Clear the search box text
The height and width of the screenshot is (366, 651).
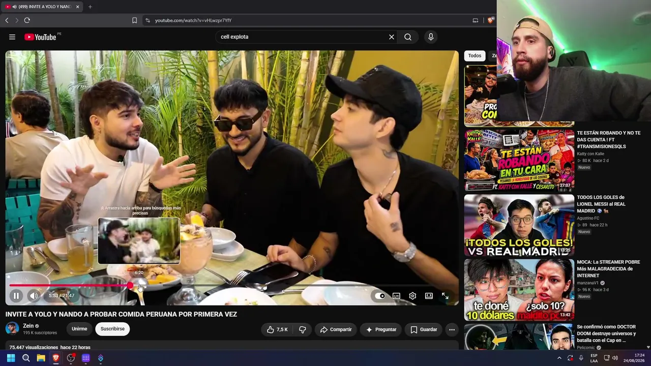click(x=392, y=37)
